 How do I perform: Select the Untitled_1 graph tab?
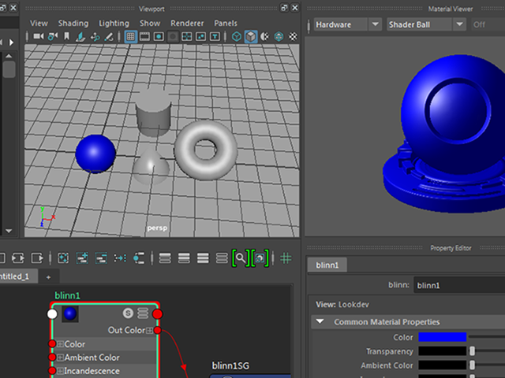click(x=19, y=276)
